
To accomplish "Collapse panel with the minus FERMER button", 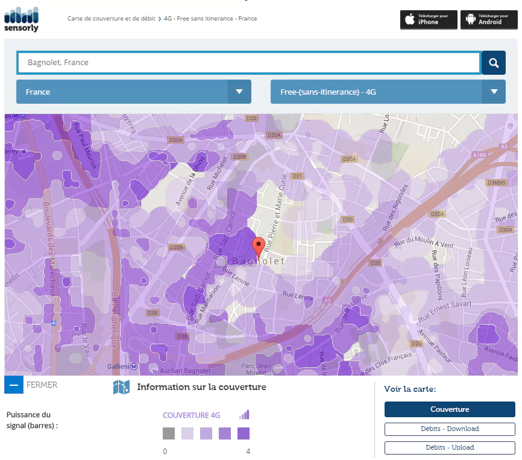I will pyautogui.click(x=14, y=385).
